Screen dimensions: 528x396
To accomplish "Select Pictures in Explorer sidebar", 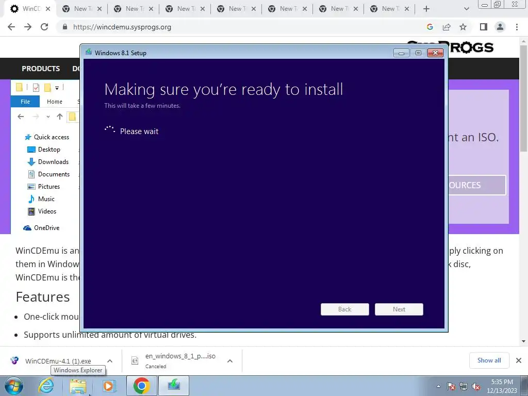I will [x=43, y=187].
